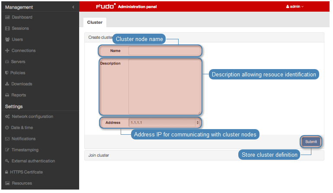
Task: Click the External authentication key icon
Action: [x=7, y=161]
